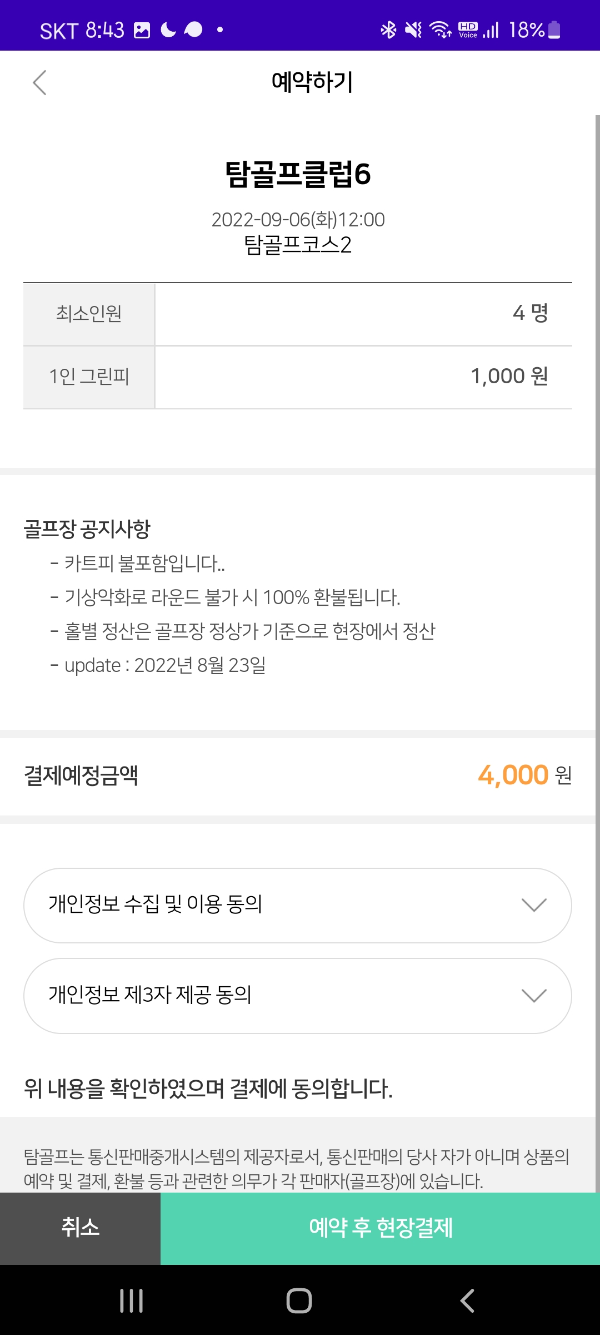The height and width of the screenshot is (1335, 600).
Task: Tap the mute/vibrate status icon
Action: pyautogui.click(x=413, y=29)
